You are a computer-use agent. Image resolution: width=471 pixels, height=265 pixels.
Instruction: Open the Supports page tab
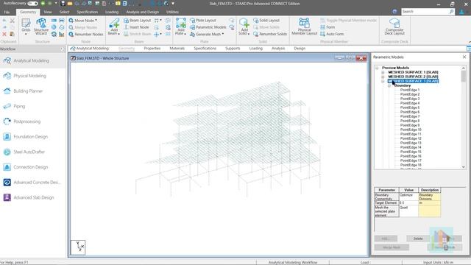[x=233, y=49]
